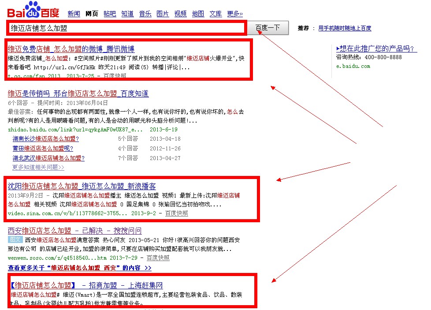Open the 新闻 tab
The width and height of the screenshot is (431, 310).
(74, 14)
